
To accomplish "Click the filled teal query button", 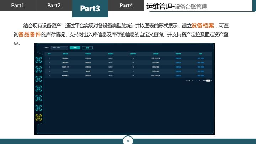I will pyautogui.click(x=75, y=48).
